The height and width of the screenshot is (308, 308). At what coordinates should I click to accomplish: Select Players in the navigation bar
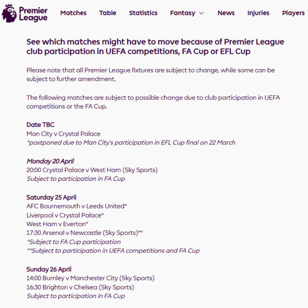pyautogui.click(x=293, y=13)
